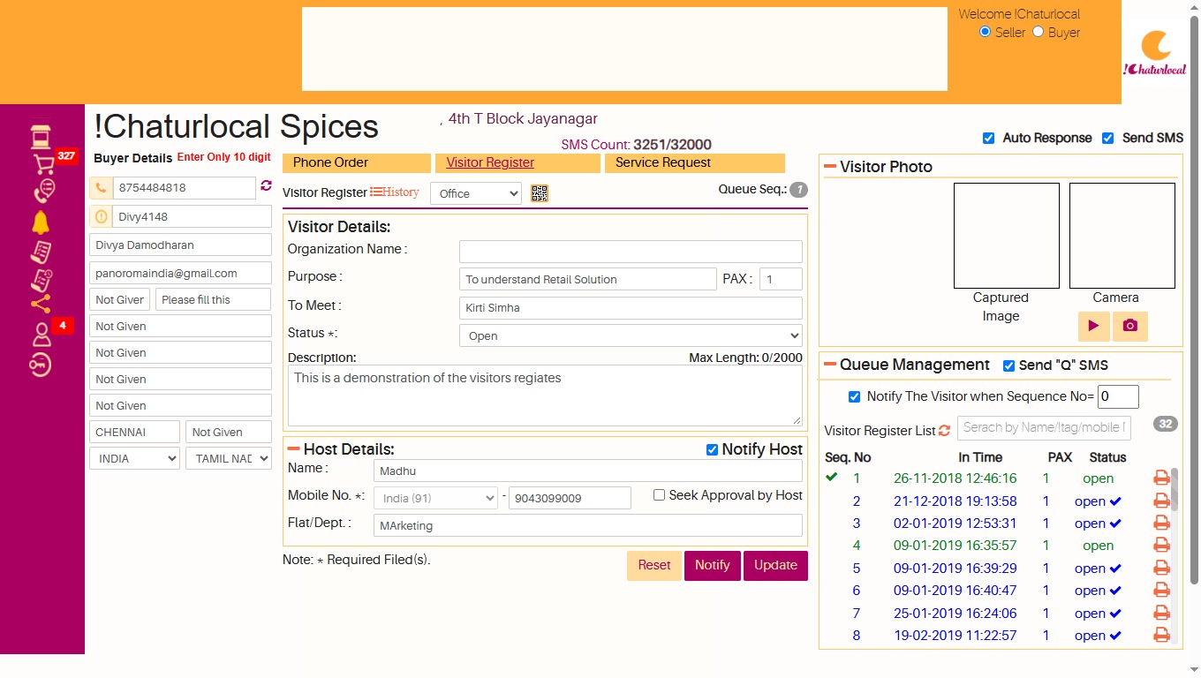The image size is (1201, 678).
Task: Print the visitor entry for sequence 3
Action: (x=1161, y=524)
